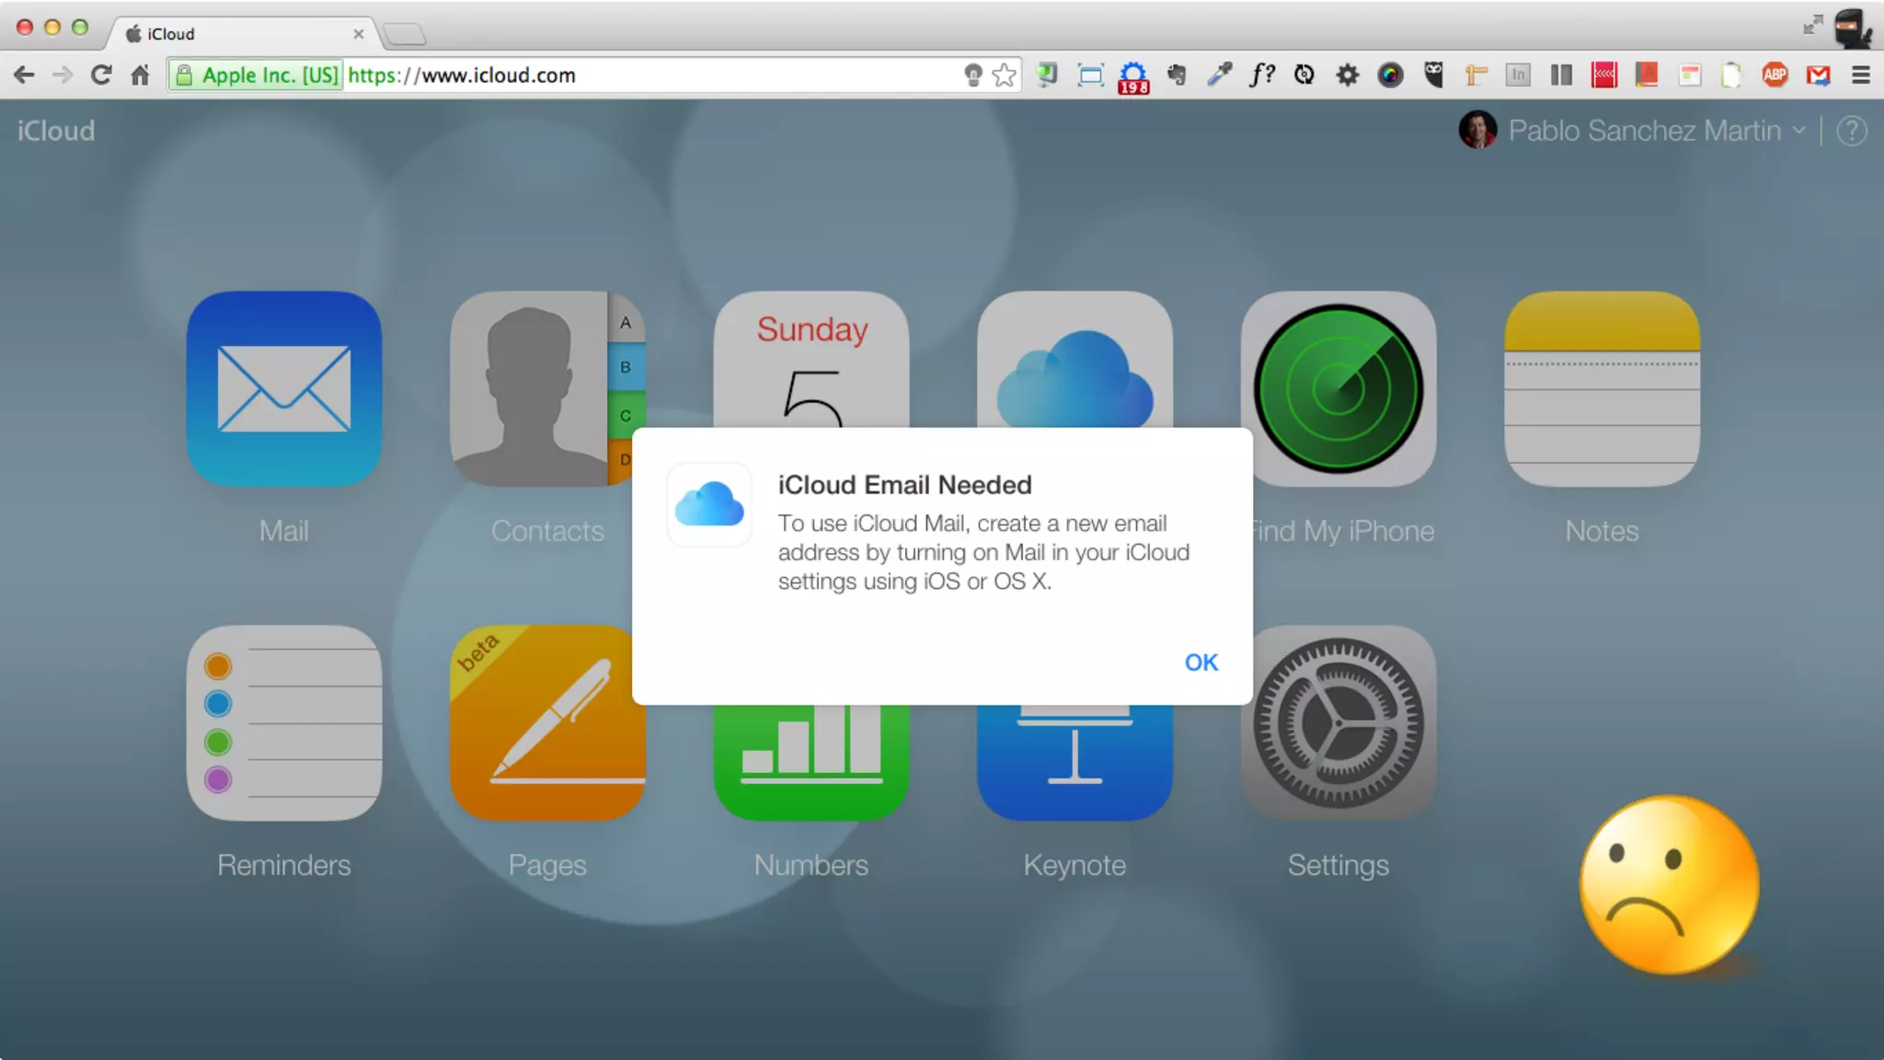Click the iCloud logo text
The width and height of the screenshot is (1884, 1060).
pyautogui.click(x=56, y=131)
